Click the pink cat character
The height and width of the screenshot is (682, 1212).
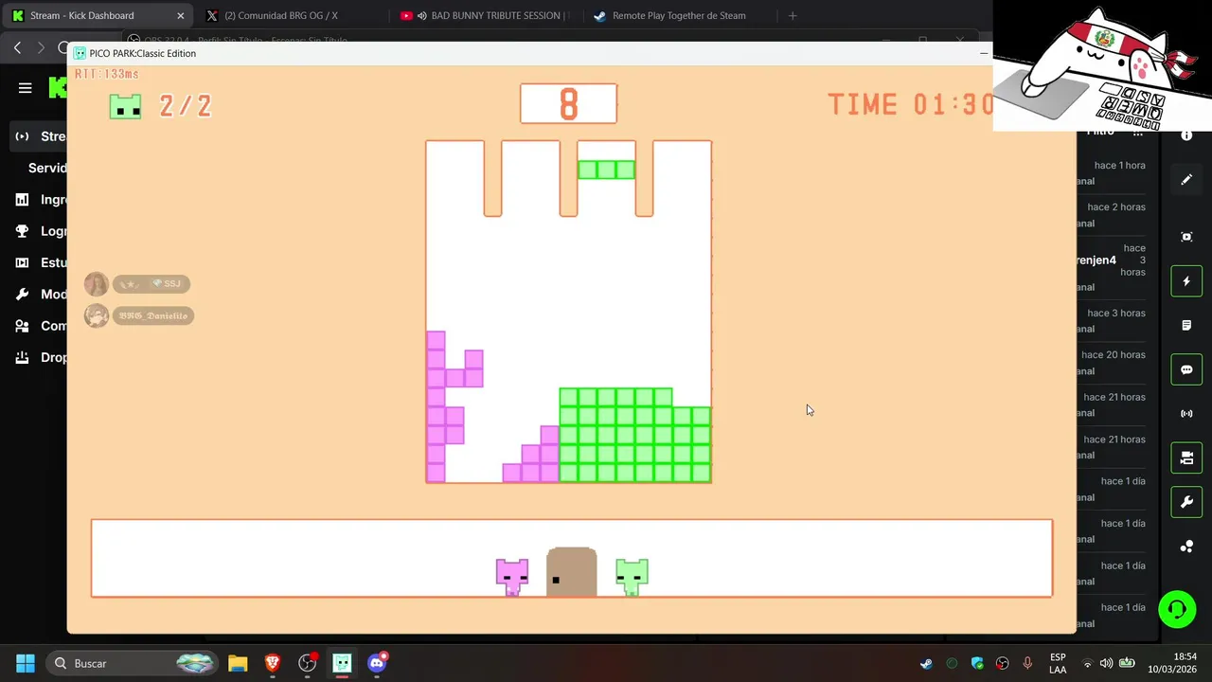coord(512,576)
